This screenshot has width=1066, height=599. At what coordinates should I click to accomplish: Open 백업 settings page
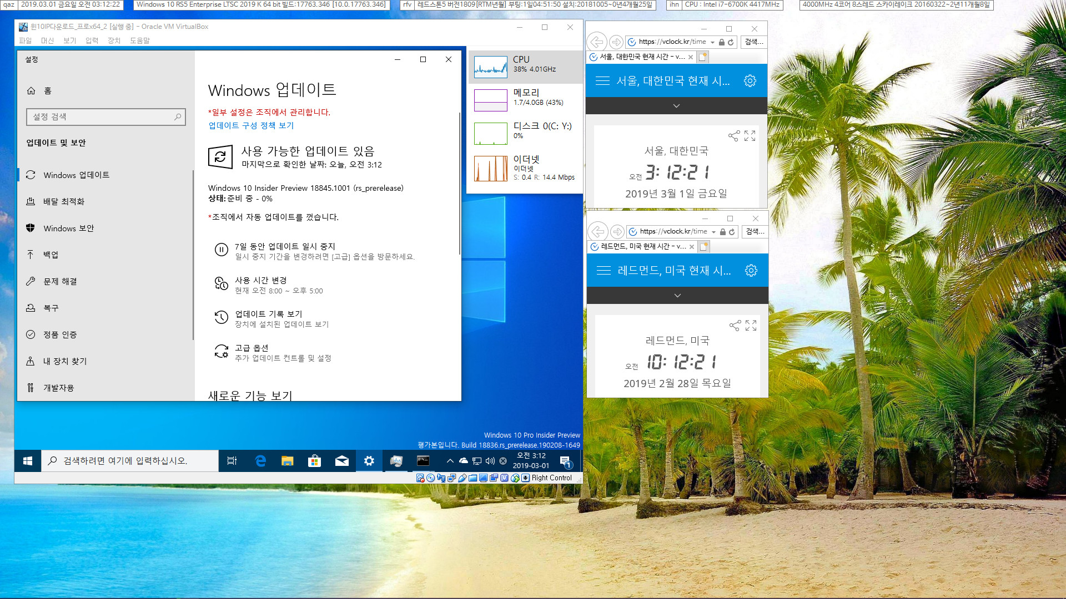(51, 255)
